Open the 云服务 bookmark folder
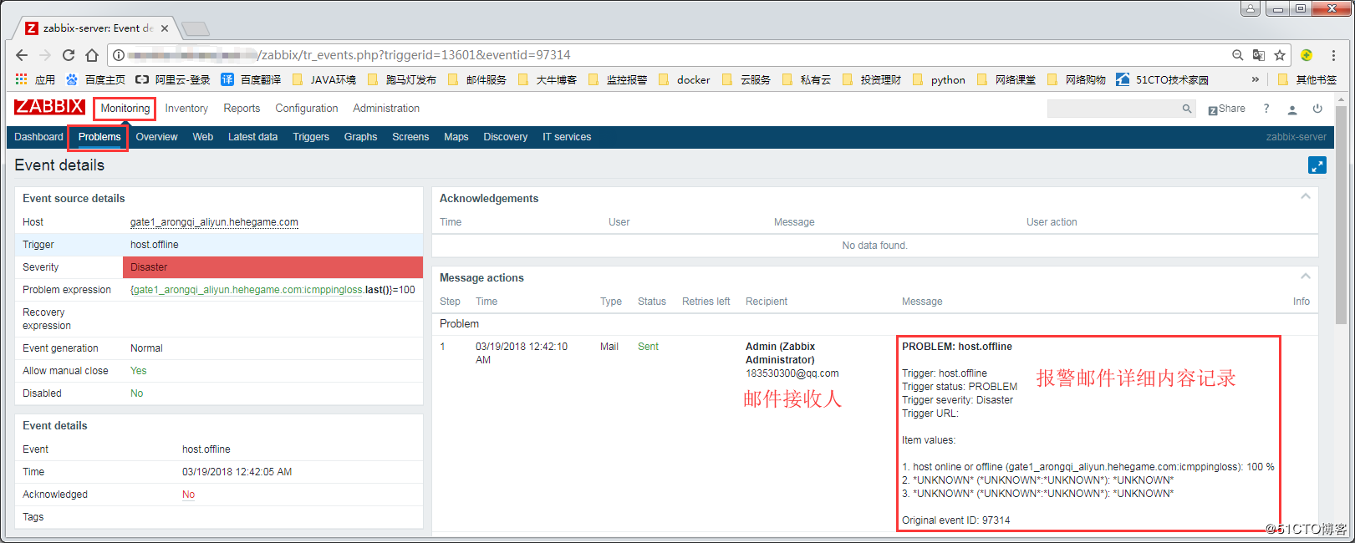Image resolution: width=1355 pixels, height=543 pixels. (x=746, y=80)
